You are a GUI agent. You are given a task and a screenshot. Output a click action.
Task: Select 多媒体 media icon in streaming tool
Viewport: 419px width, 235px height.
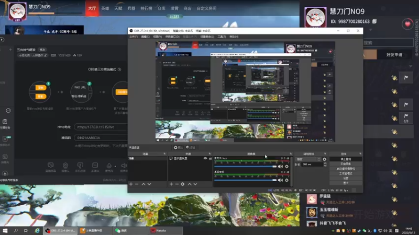pos(95,167)
